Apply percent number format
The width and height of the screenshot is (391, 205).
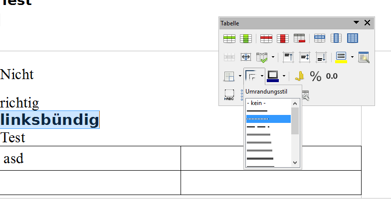click(316, 76)
